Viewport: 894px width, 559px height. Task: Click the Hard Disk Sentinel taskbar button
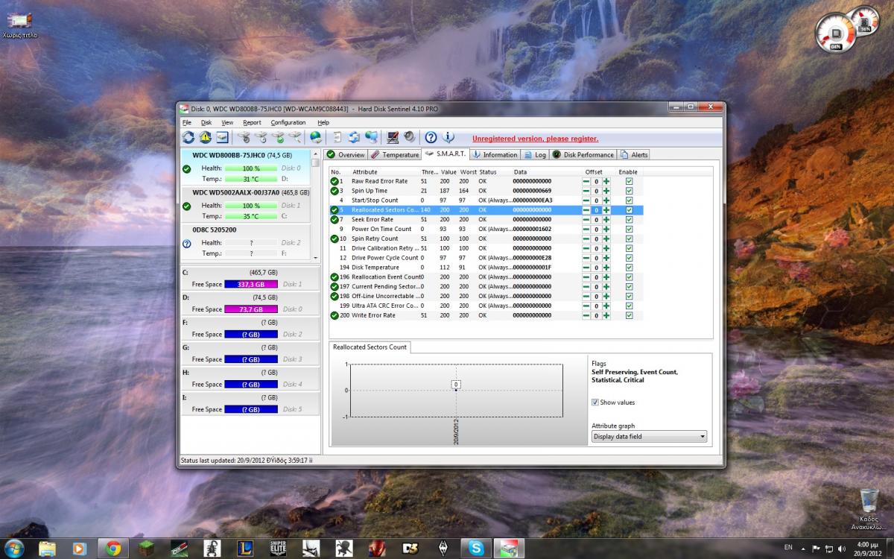pos(508,549)
